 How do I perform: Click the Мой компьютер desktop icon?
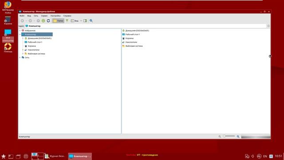8,36
